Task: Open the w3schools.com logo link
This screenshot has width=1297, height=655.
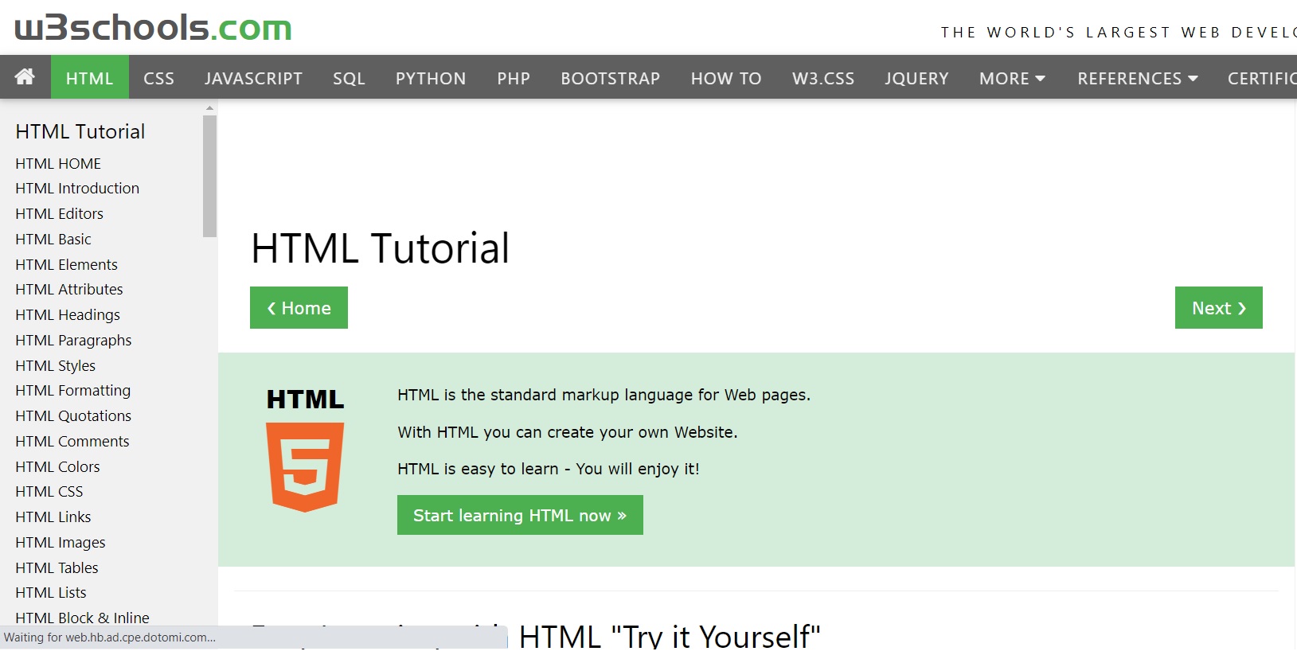Action: [154, 27]
